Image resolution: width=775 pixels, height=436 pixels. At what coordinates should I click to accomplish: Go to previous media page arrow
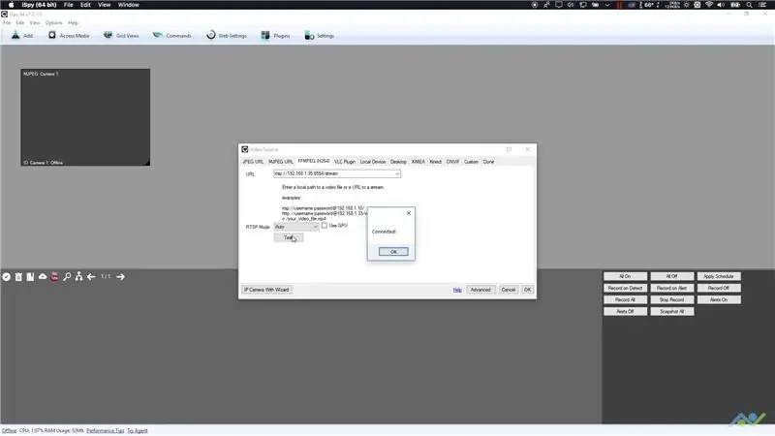tap(91, 277)
